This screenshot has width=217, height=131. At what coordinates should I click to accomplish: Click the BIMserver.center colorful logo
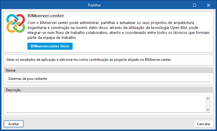tap(15, 23)
